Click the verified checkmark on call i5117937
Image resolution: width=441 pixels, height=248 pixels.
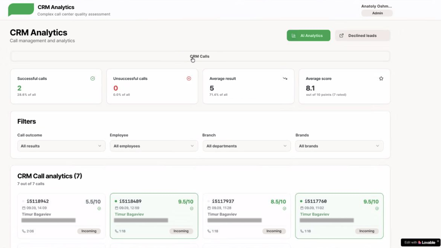[284, 208]
